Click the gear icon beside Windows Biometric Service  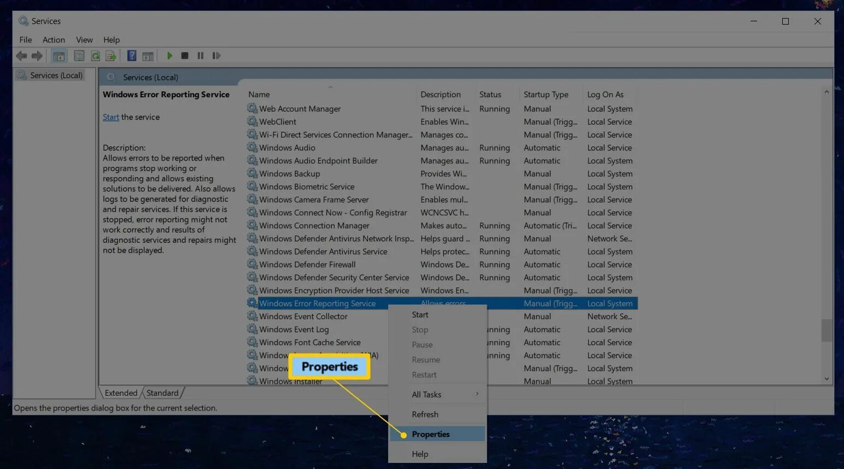click(252, 186)
